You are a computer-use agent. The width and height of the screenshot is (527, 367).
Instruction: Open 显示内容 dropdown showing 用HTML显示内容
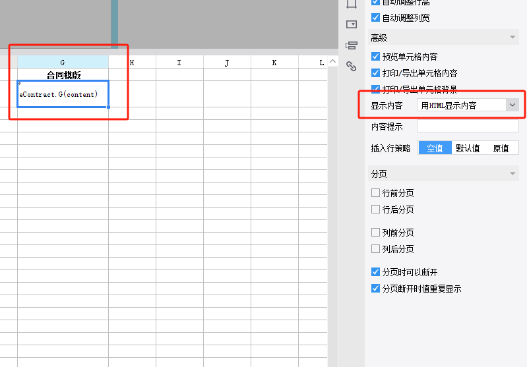[468, 105]
